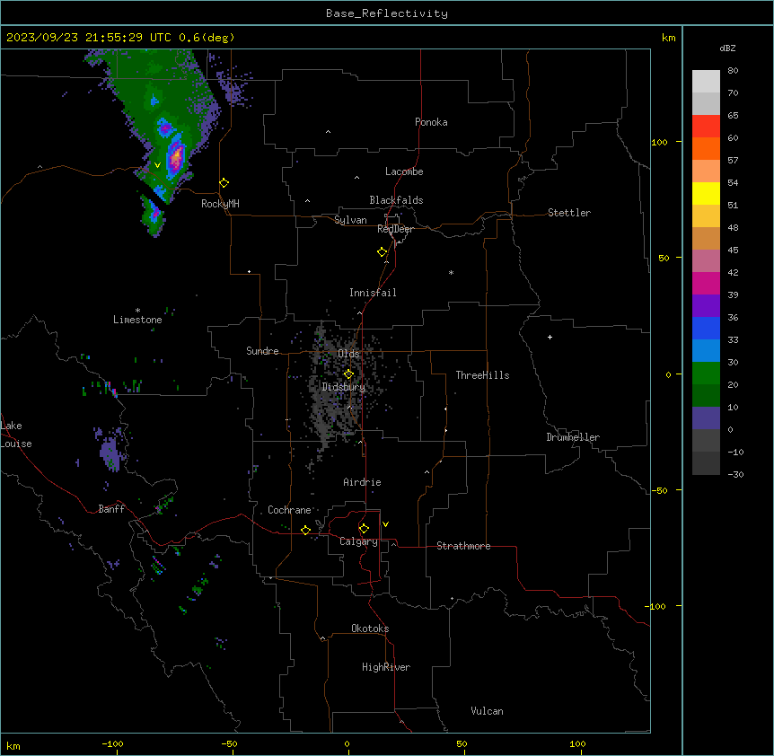Click the Strathmore city label

pyautogui.click(x=463, y=546)
